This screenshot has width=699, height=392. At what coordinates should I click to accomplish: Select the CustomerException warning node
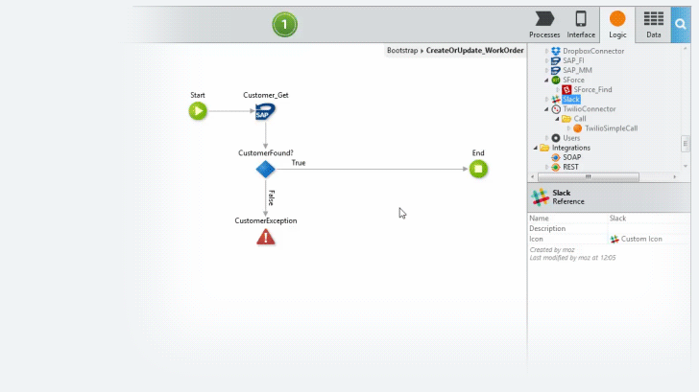266,237
